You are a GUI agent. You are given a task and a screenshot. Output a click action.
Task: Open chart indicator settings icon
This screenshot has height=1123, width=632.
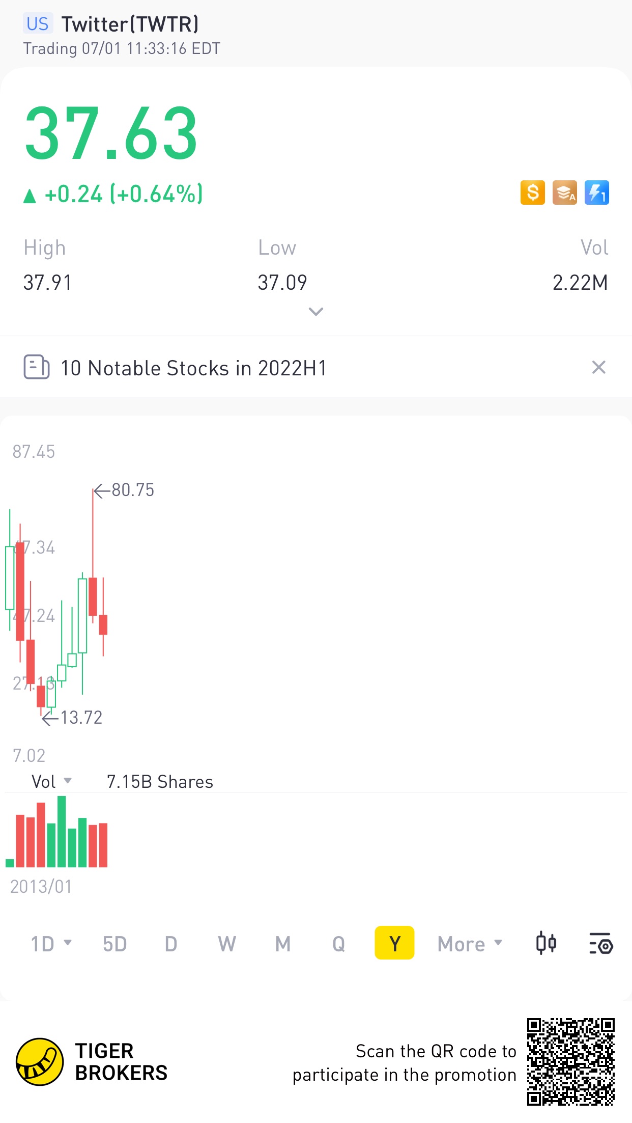pos(601,943)
